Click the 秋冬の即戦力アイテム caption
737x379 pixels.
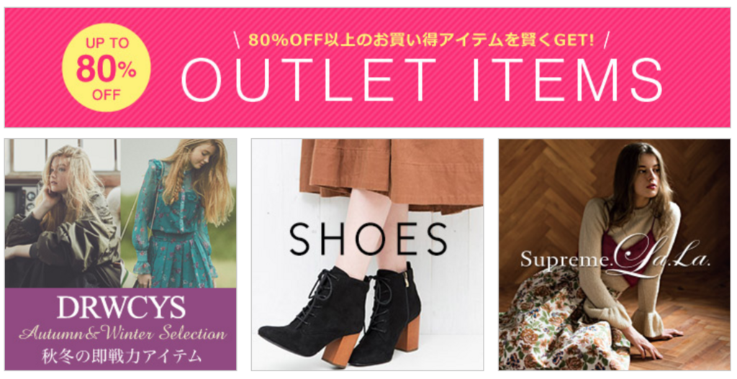(x=121, y=356)
